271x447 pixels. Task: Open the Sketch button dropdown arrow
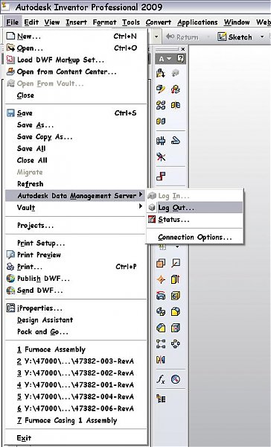tap(262, 37)
